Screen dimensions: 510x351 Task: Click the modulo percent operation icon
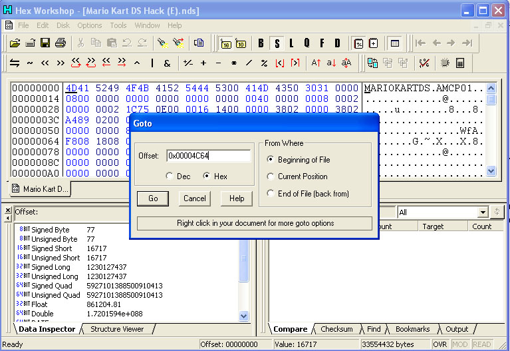[264, 63]
